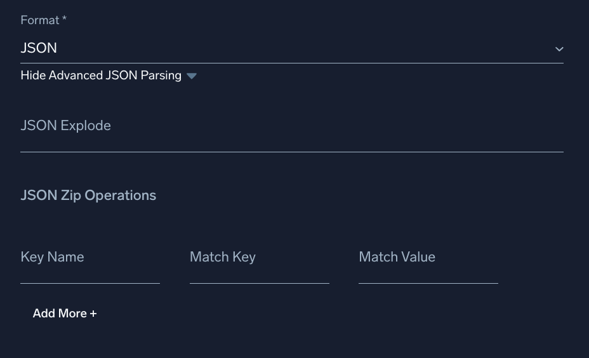Open the Format combo box showing JSON
The height and width of the screenshot is (358, 589).
click(291, 48)
